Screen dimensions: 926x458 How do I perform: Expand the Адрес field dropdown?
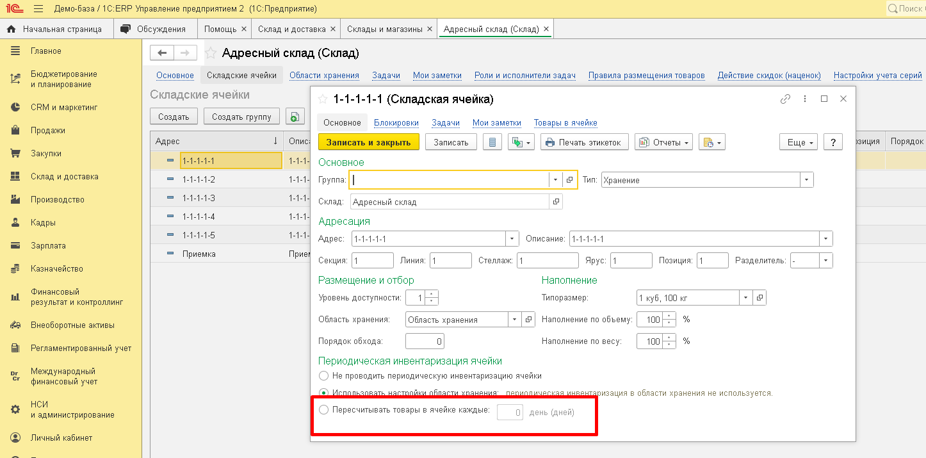(x=512, y=239)
